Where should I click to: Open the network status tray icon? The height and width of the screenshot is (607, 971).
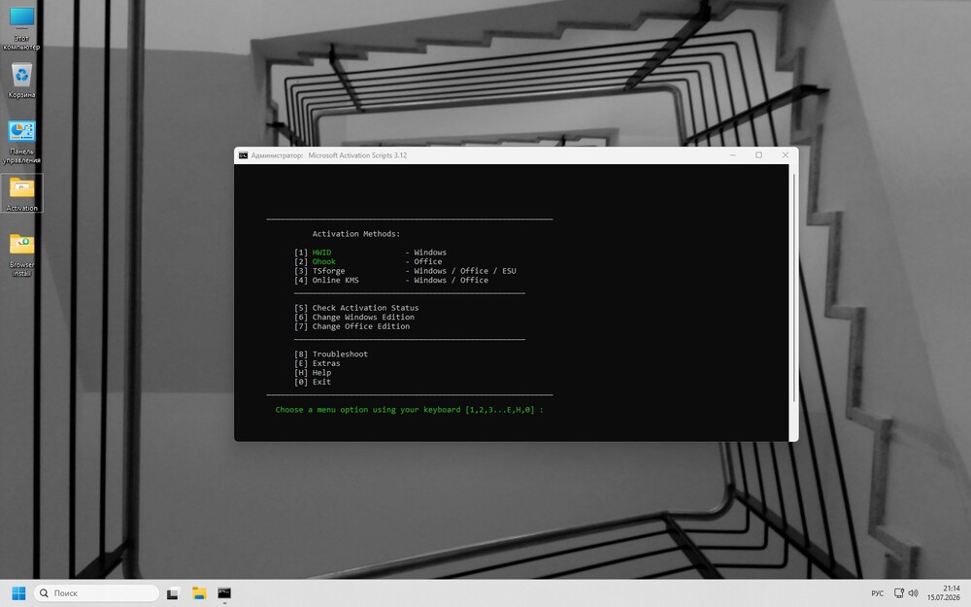898,592
